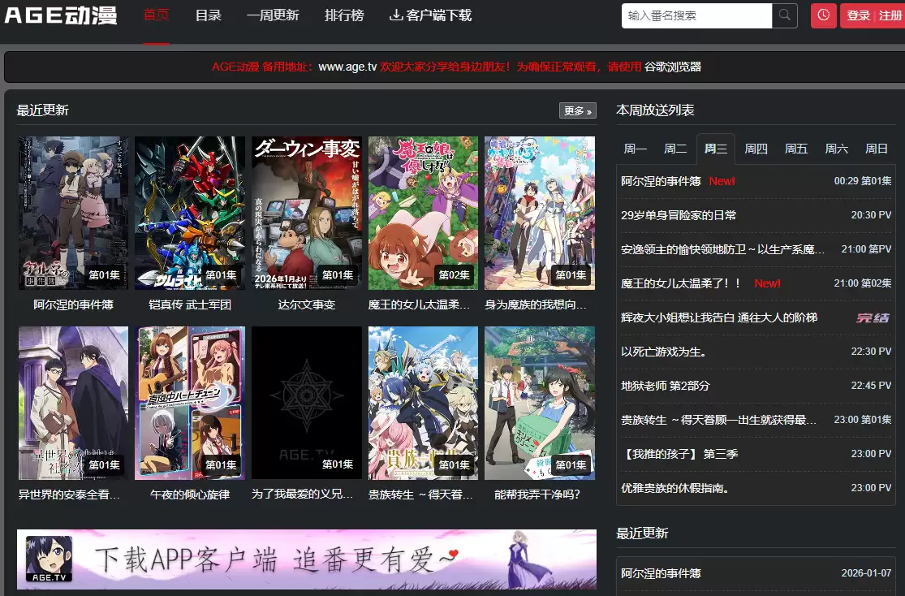The height and width of the screenshot is (596, 905).
Task: Open the 排行榜 rankings menu
Action: point(344,15)
